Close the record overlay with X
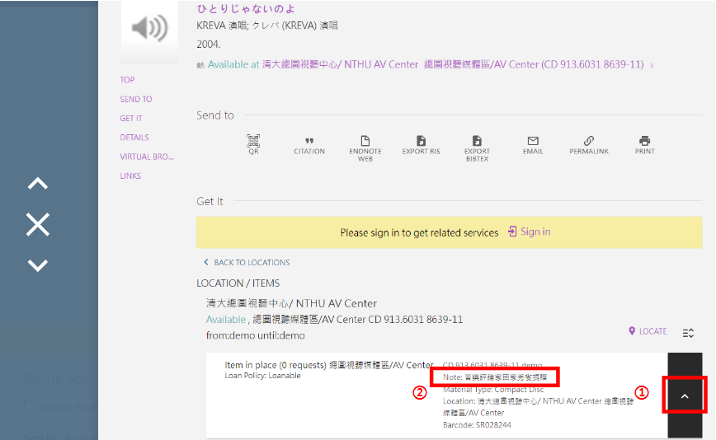716x440 pixels. pyautogui.click(x=38, y=224)
